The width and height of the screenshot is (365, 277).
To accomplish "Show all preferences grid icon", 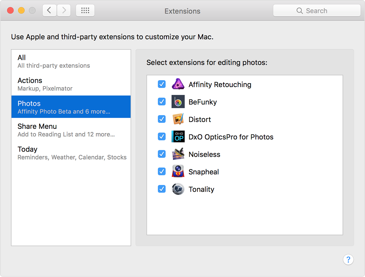I will click(x=85, y=11).
